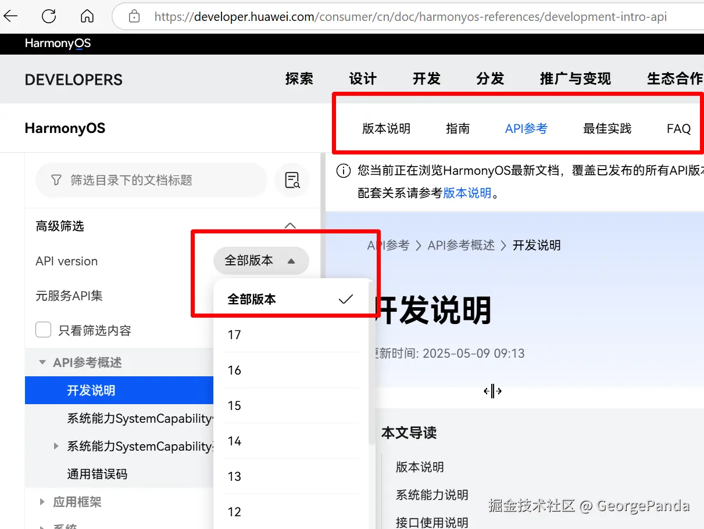Image resolution: width=704 pixels, height=529 pixels.
Task: Open the browser home page
Action: pyautogui.click(x=87, y=16)
